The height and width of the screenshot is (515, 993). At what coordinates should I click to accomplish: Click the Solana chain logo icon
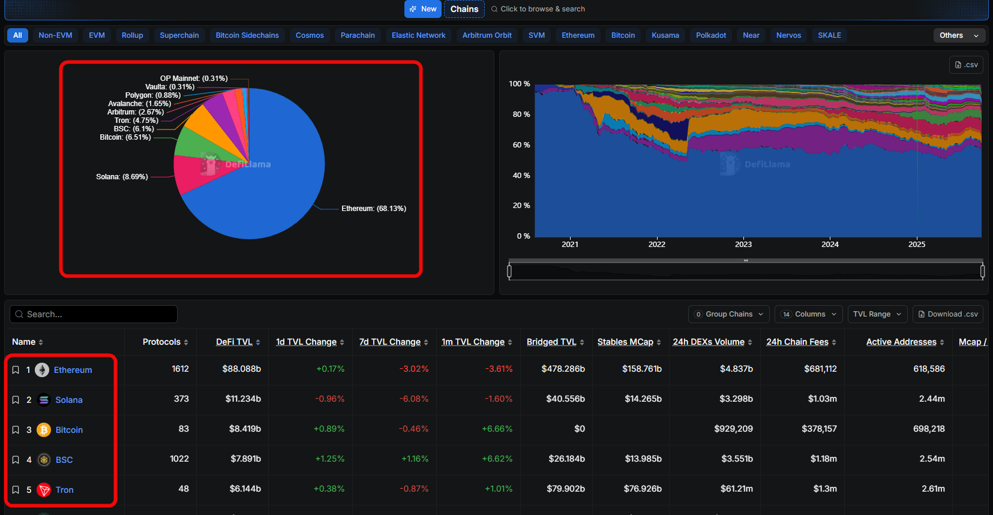44,400
